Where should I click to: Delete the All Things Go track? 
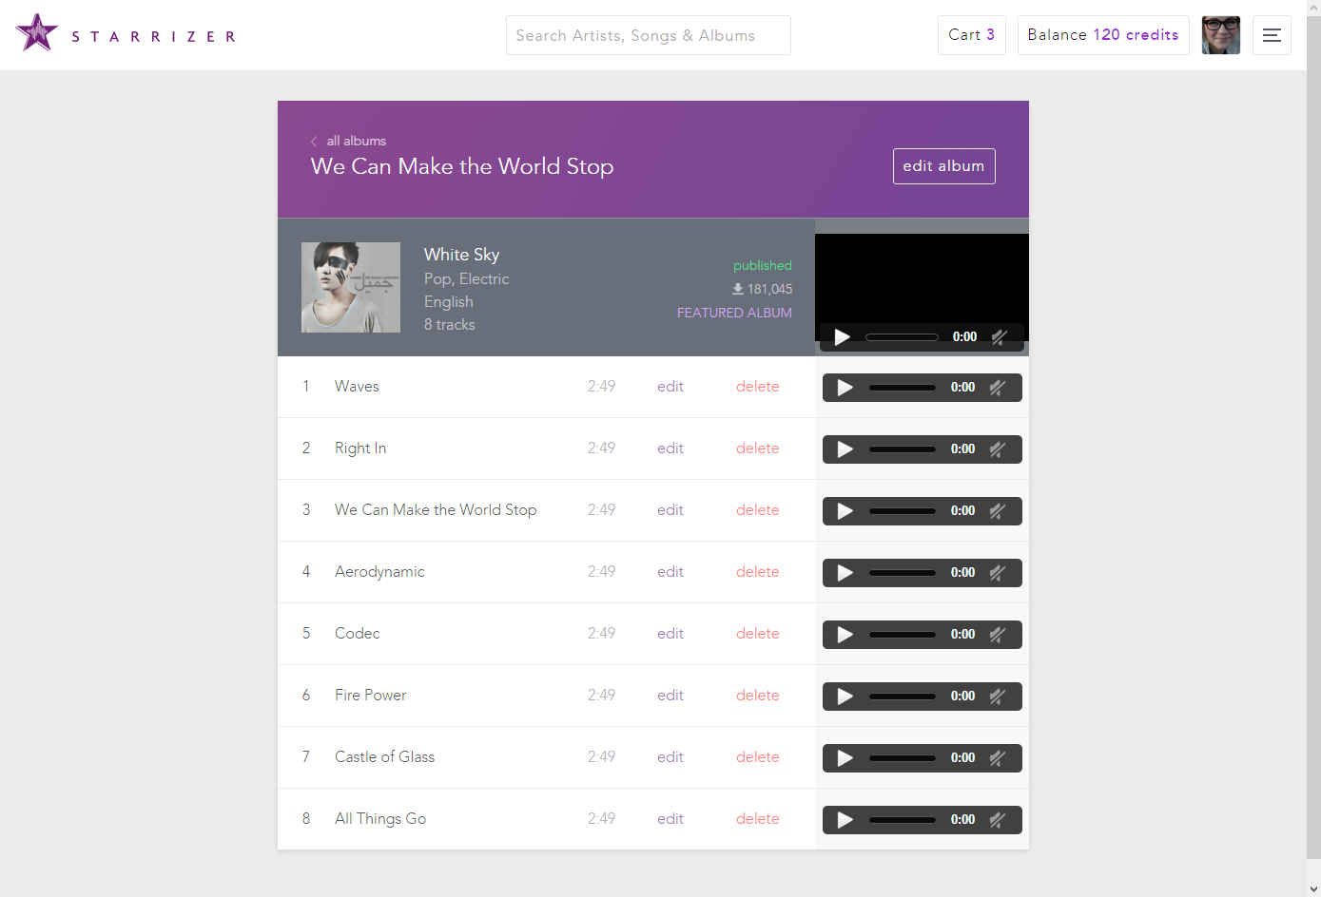(x=757, y=819)
